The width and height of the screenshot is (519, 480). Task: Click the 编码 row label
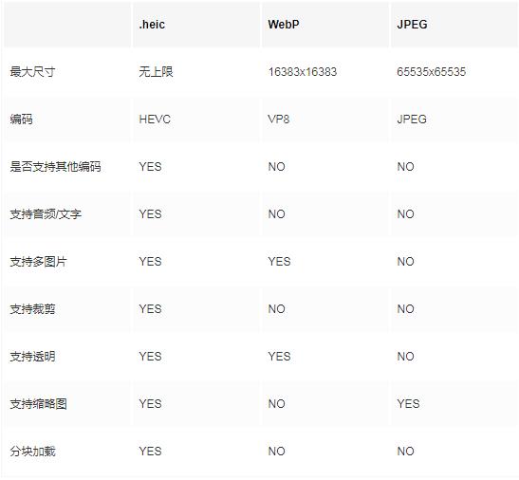click(x=21, y=120)
